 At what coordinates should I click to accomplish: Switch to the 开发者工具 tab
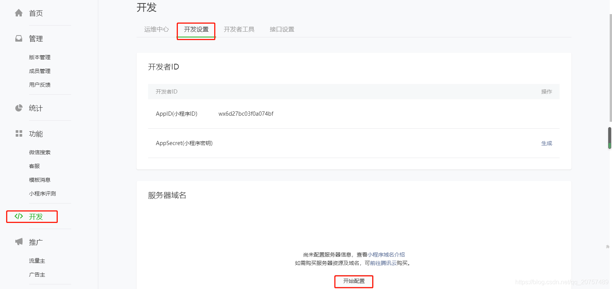(x=239, y=29)
